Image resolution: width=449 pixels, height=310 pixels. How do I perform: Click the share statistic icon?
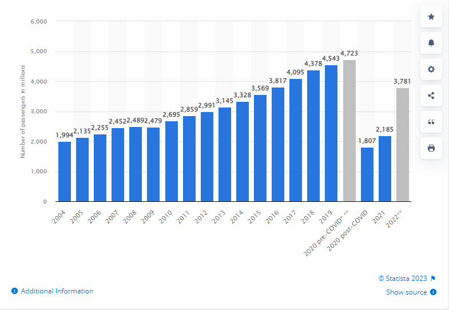click(x=431, y=96)
